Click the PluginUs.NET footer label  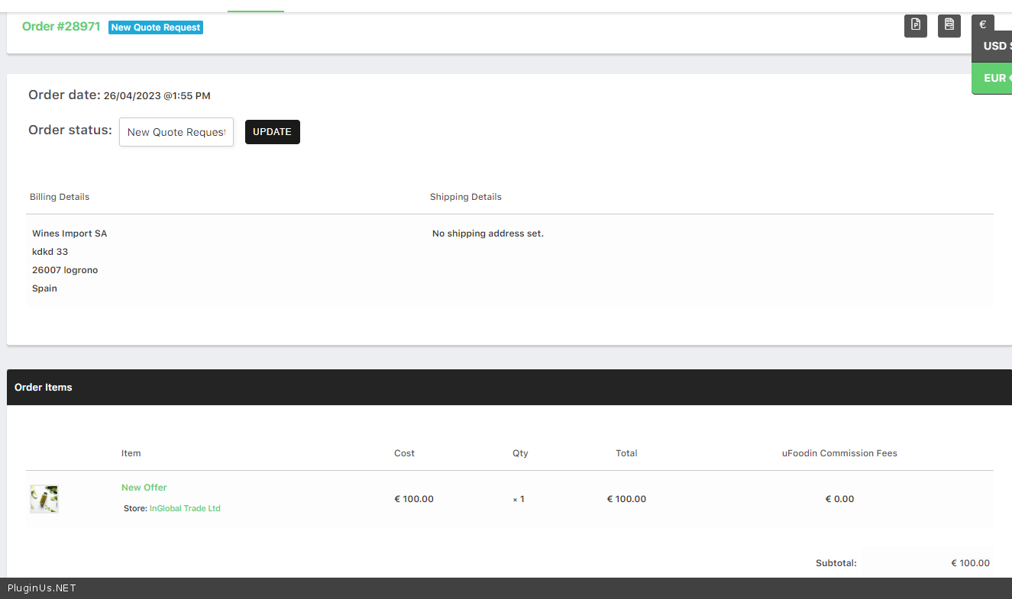[x=42, y=588]
